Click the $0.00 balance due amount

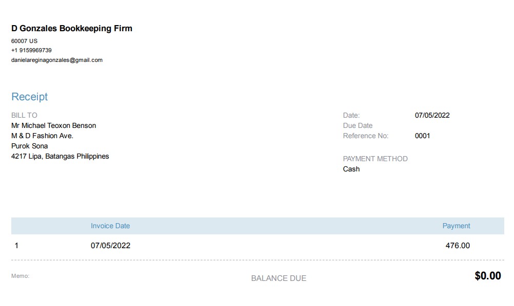click(x=487, y=276)
